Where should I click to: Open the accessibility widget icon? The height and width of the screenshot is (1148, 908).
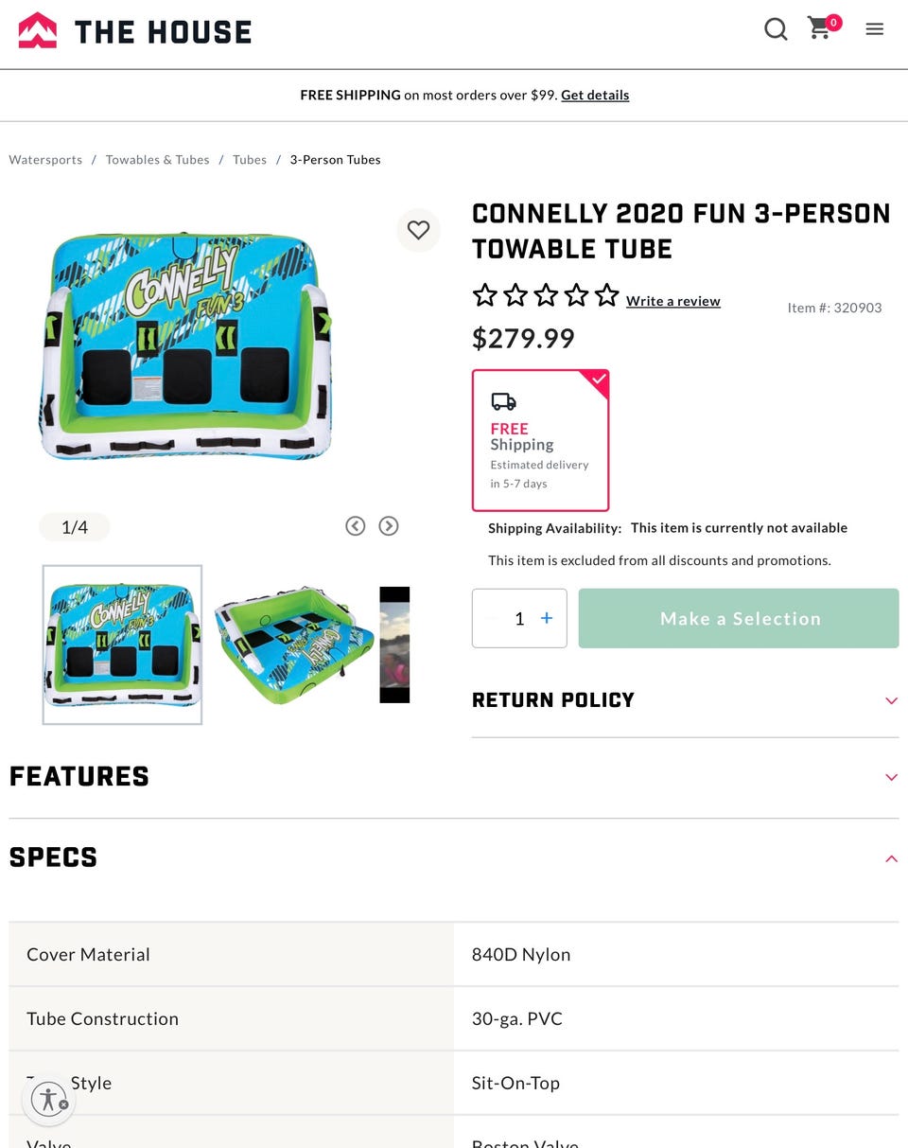48,1099
